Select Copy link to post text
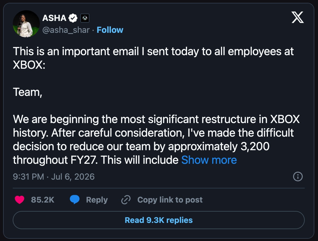The height and width of the screenshot is (241, 318). pyautogui.click(x=170, y=200)
